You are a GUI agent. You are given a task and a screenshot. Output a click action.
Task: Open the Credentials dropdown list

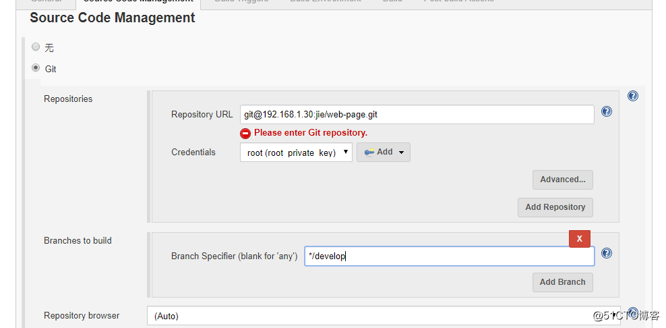tap(296, 153)
